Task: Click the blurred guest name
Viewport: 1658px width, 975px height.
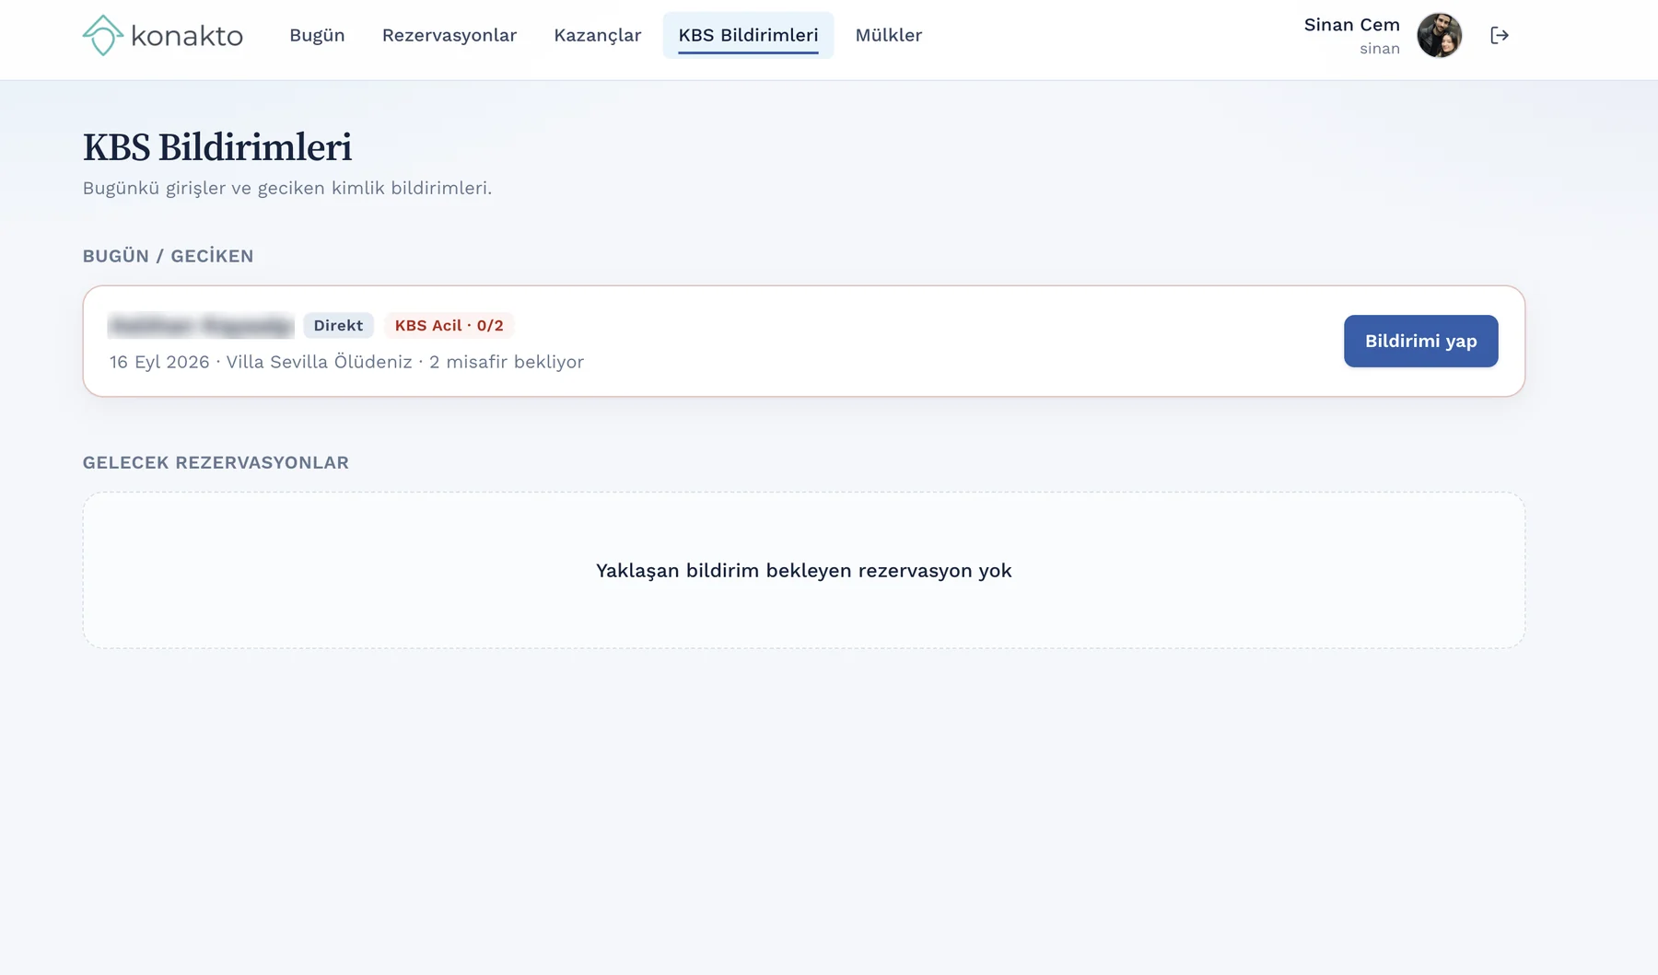Action: [x=201, y=325]
